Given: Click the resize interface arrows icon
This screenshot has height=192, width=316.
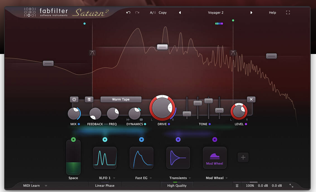Looking at the screenshot, I should coord(291,186).
